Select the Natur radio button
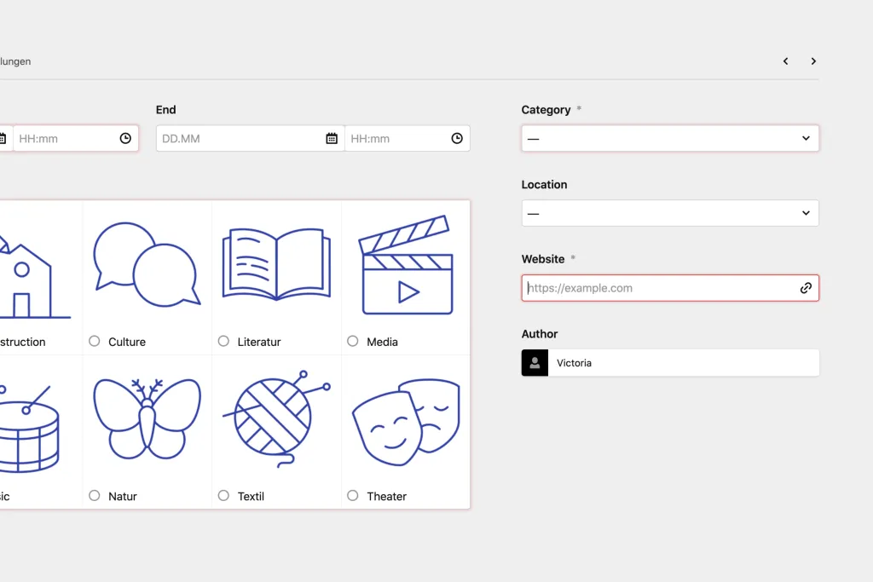The image size is (873, 582). coord(95,495)
